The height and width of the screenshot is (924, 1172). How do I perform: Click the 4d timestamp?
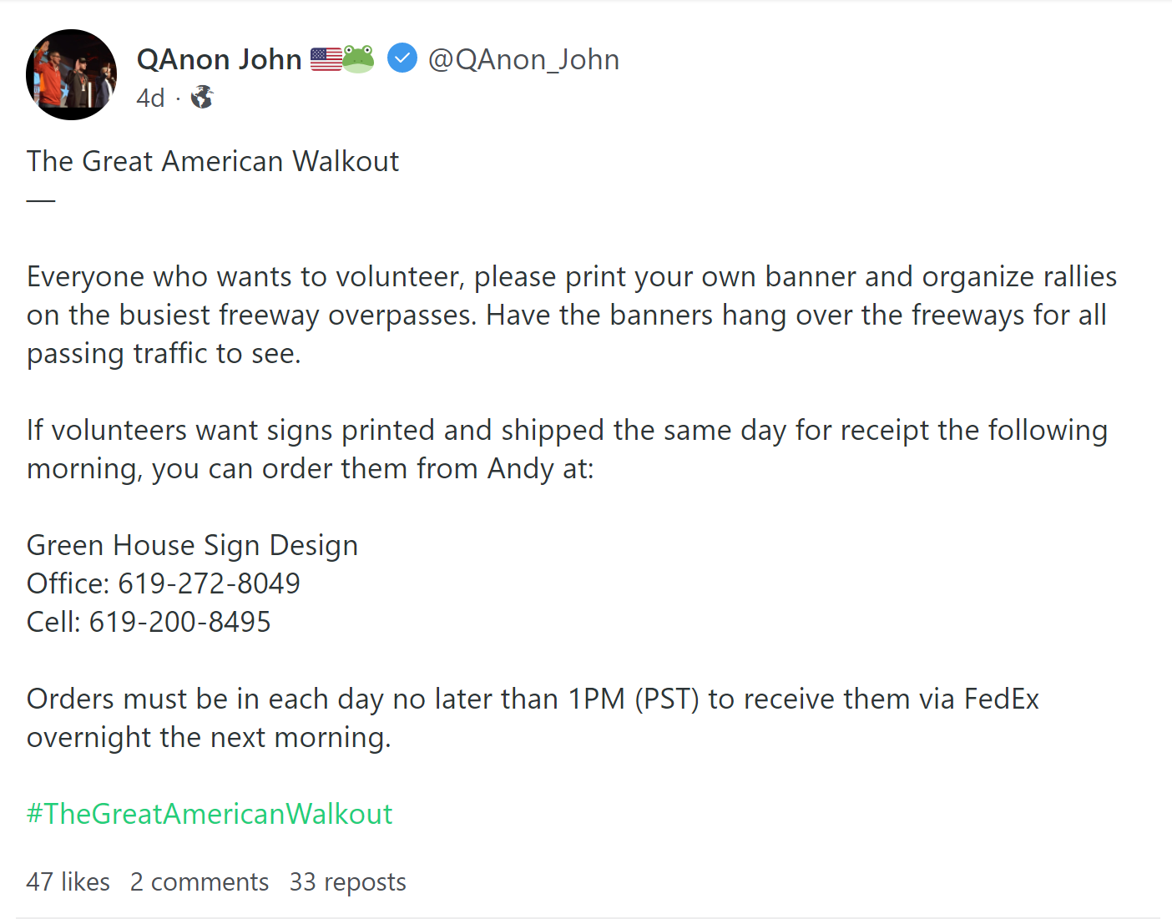point(150,97)
